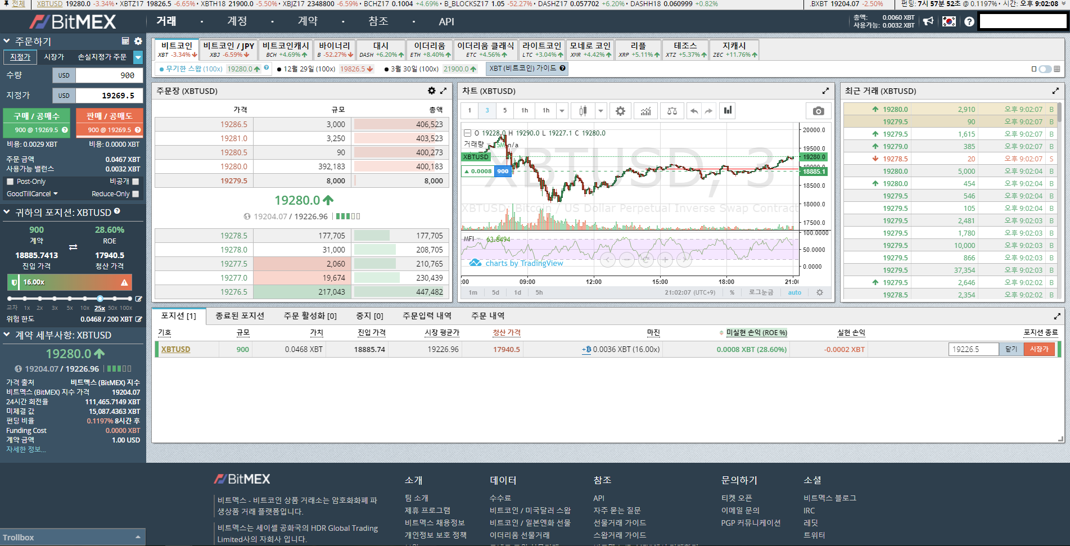
Task: Open the help question mark in header
Action: tap(969, 21)
